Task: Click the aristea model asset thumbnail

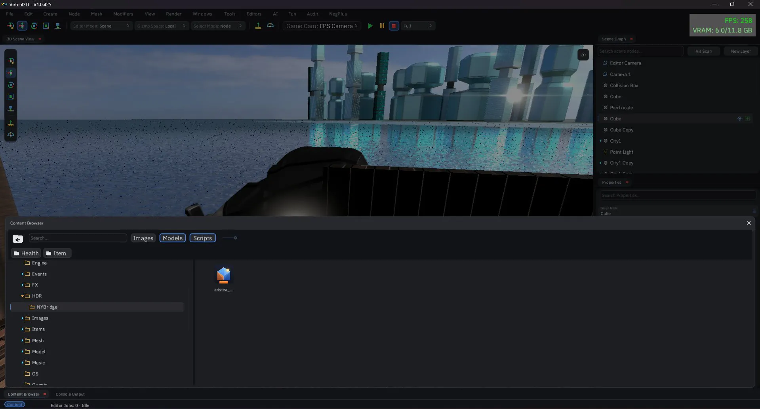Action: coord(224,276)
